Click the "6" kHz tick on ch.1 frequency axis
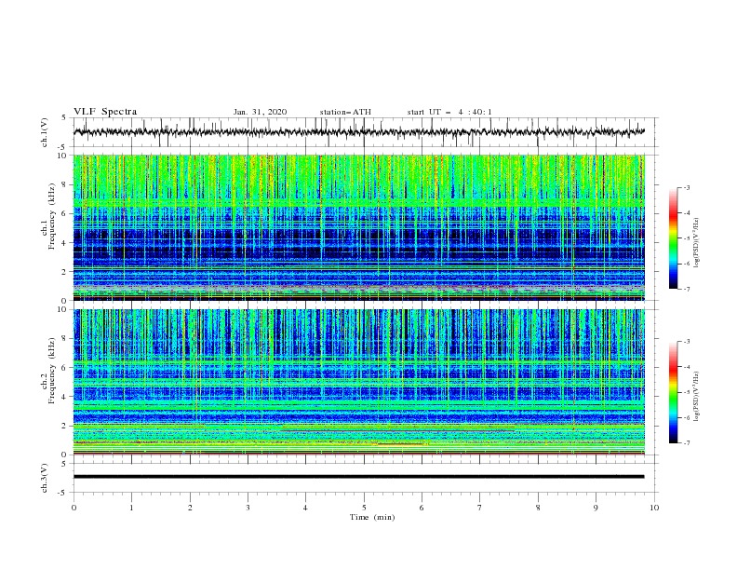Image resolution: width=737 pixels, height=570 pixels. tap(65, 213)
